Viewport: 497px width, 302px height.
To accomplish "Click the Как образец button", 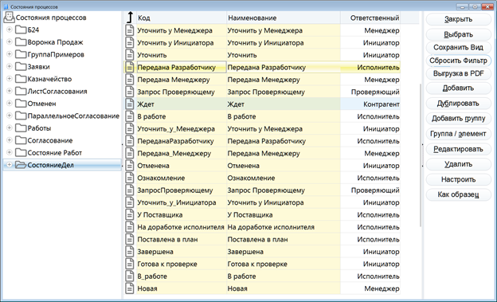I will click(458, 194).
